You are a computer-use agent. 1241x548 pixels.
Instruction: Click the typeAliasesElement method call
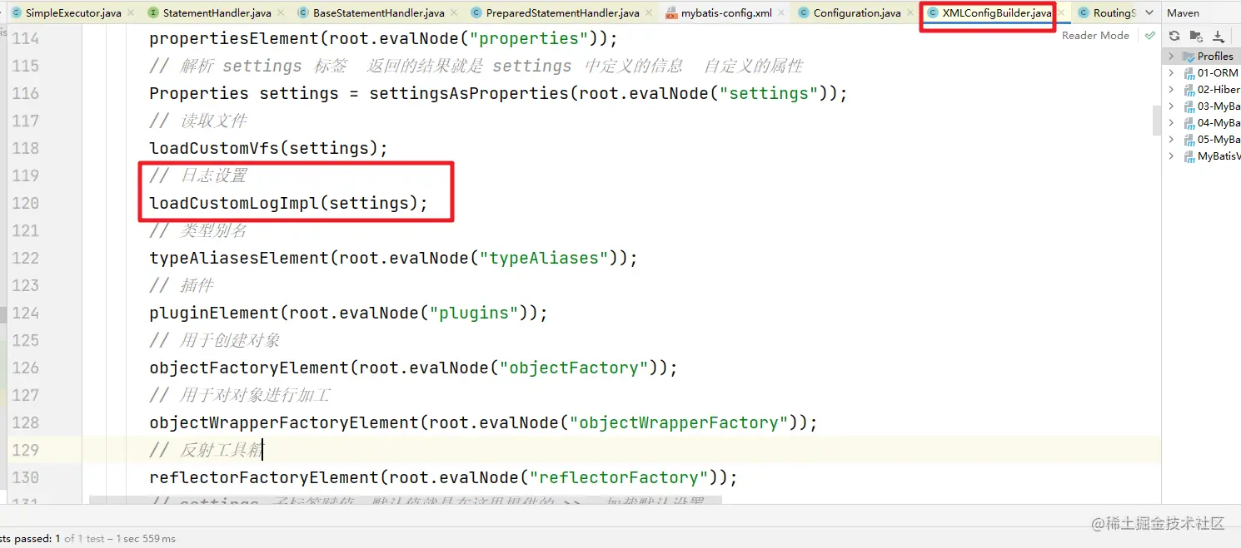pos(393,258)
